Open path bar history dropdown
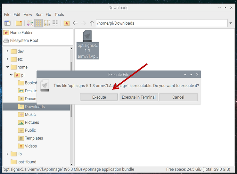This screenshot has height=174, width=237. (x=231, y=23)
